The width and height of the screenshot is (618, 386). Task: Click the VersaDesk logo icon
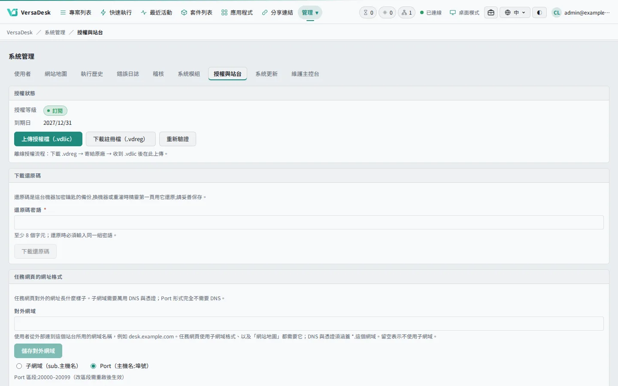12,12
